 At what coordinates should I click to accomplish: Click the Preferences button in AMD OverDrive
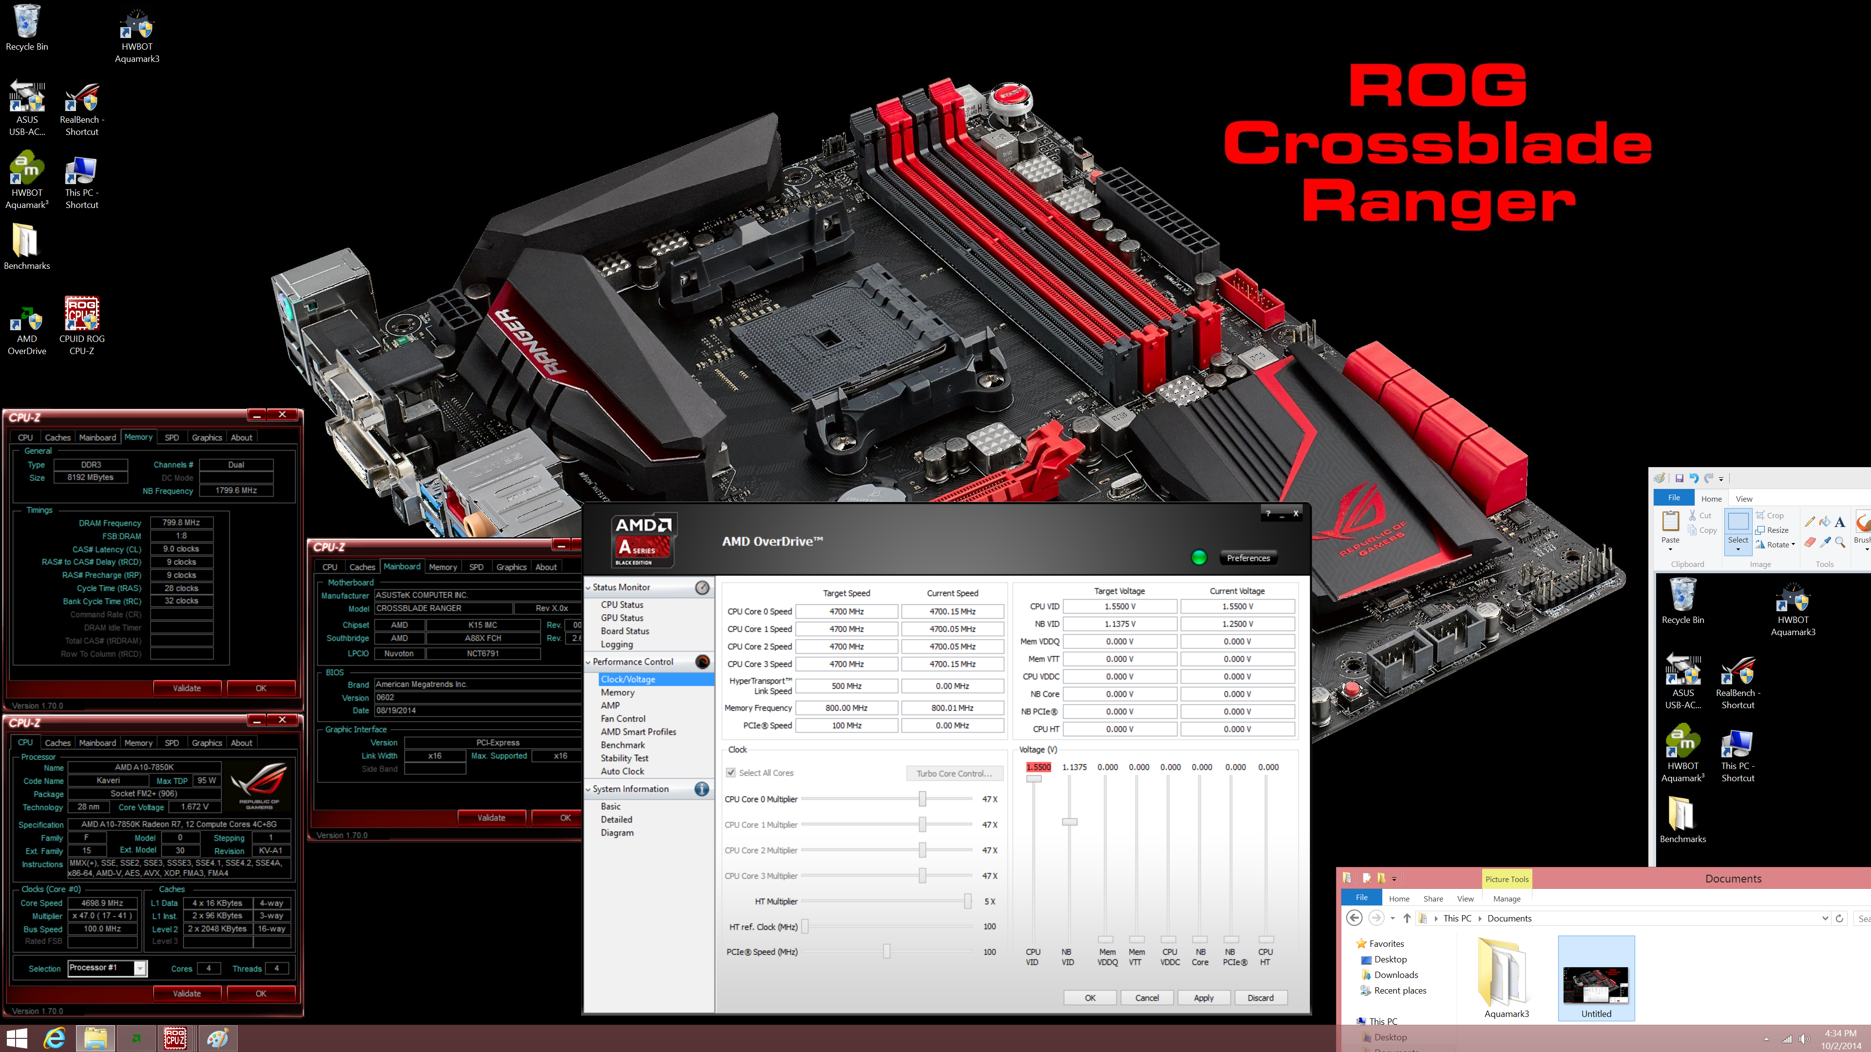(1248, 558)
